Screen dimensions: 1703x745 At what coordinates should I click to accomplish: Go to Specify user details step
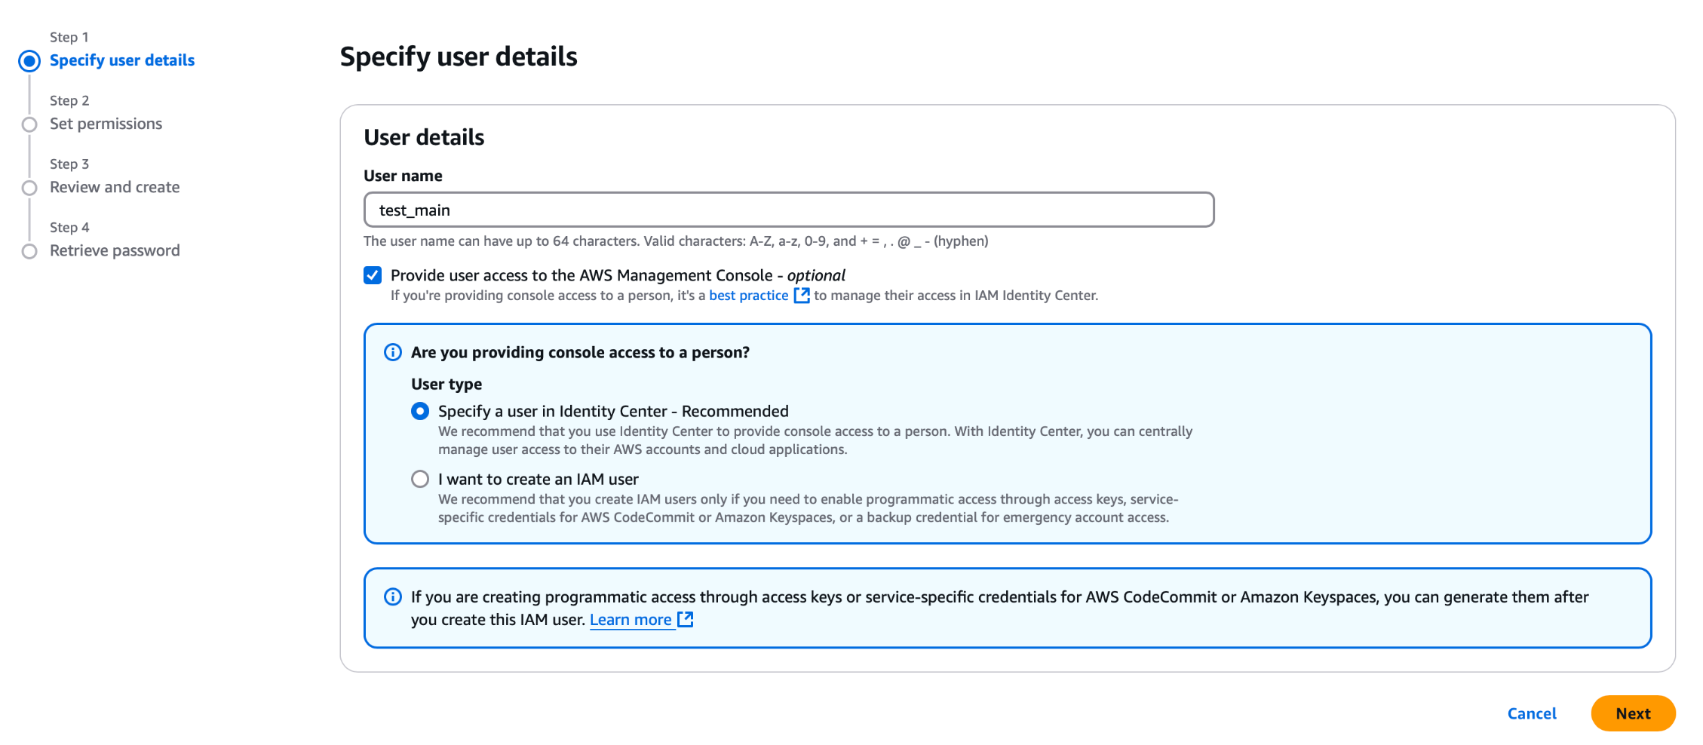[122, 60]
